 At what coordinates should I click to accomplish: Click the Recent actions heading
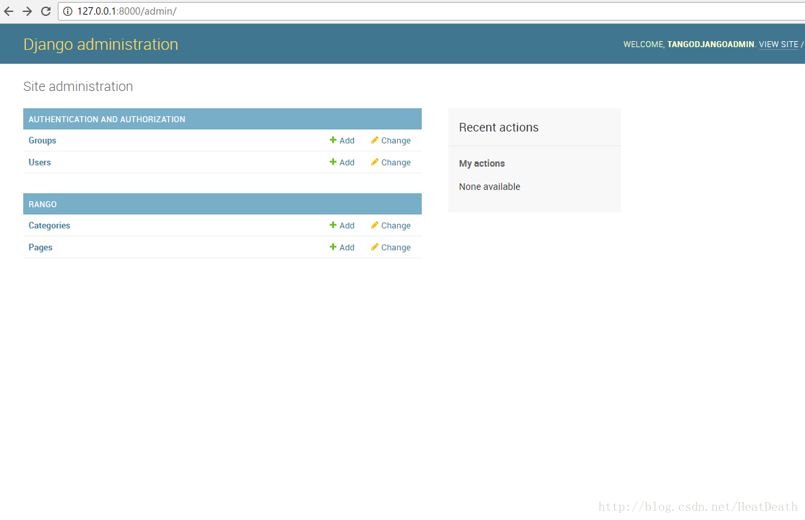(x=499, y=128)
